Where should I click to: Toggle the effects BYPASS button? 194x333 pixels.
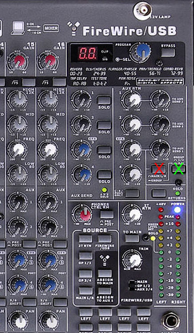pos(168,53)
